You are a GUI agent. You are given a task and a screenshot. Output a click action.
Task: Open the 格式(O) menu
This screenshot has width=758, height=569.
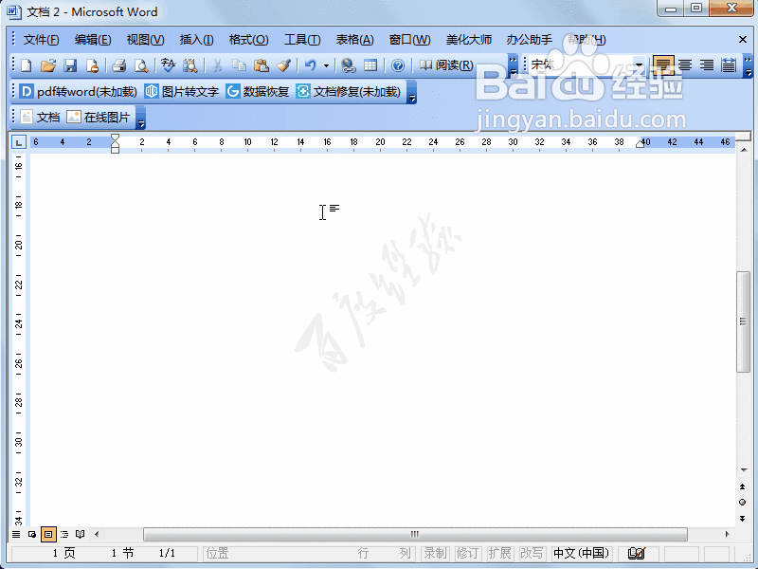[x=248, y=39]
